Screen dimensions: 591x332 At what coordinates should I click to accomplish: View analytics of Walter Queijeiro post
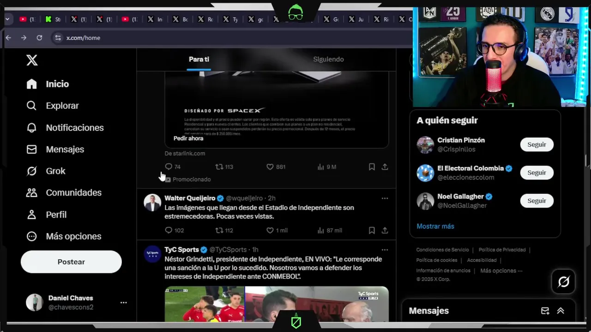click(329, 231)
